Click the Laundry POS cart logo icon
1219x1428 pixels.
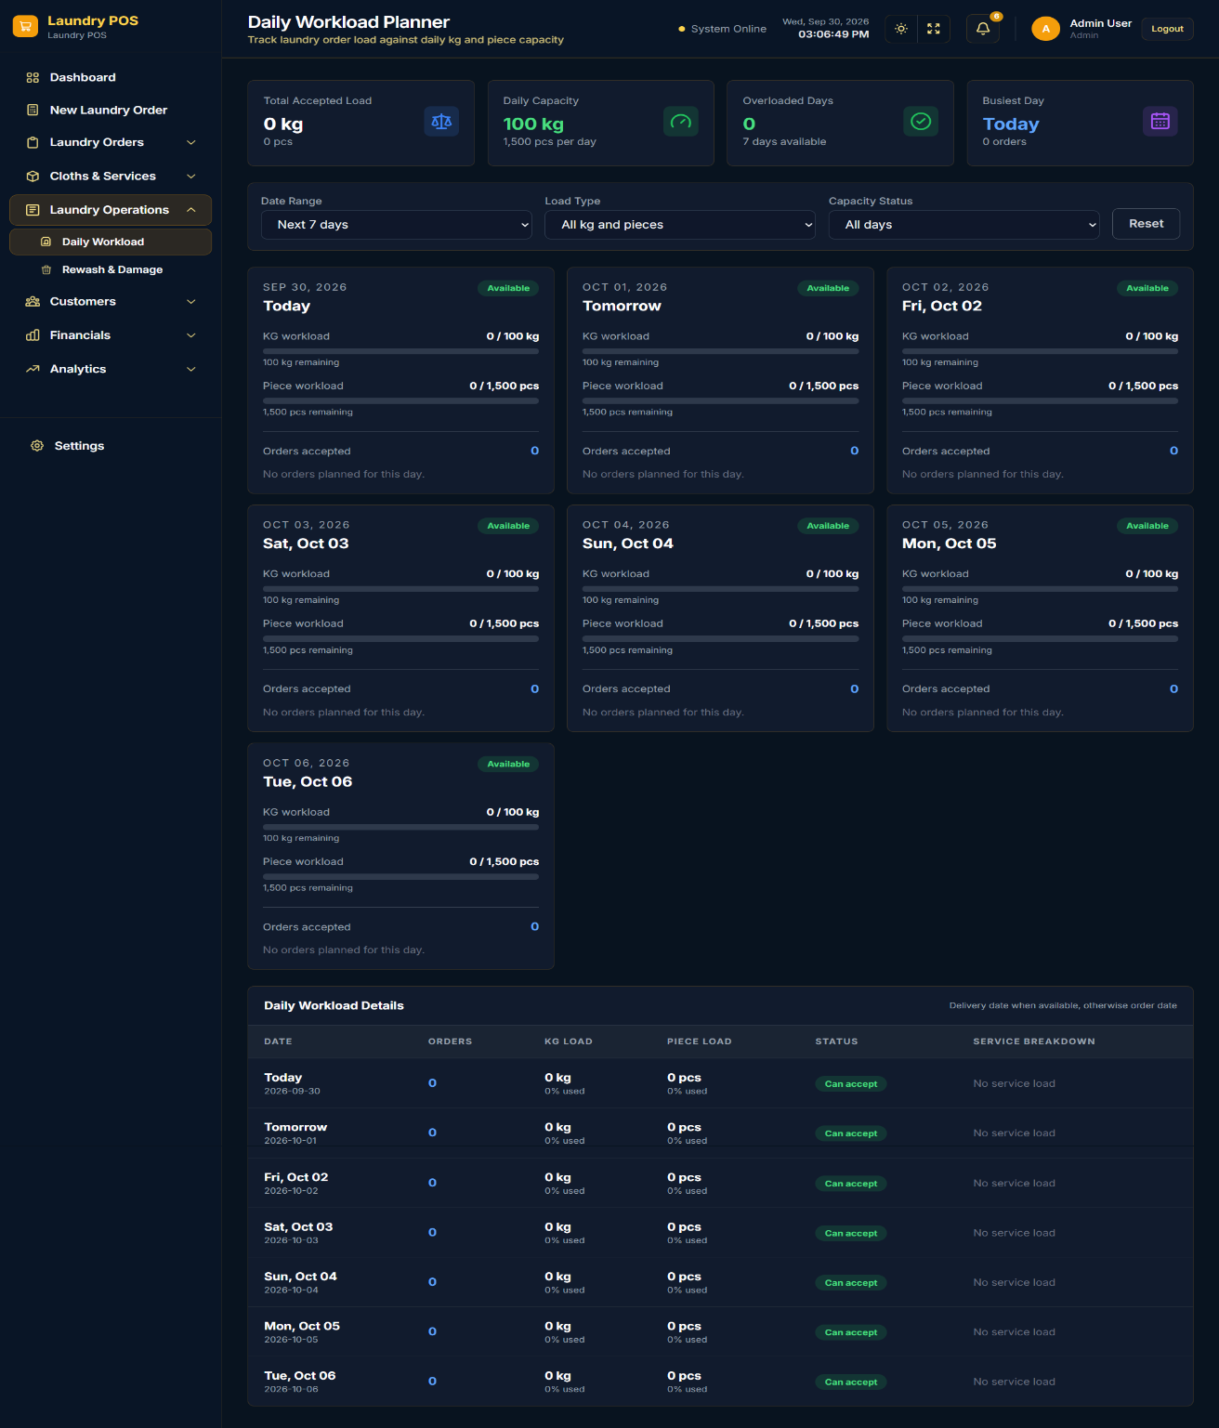coord(26,27)
